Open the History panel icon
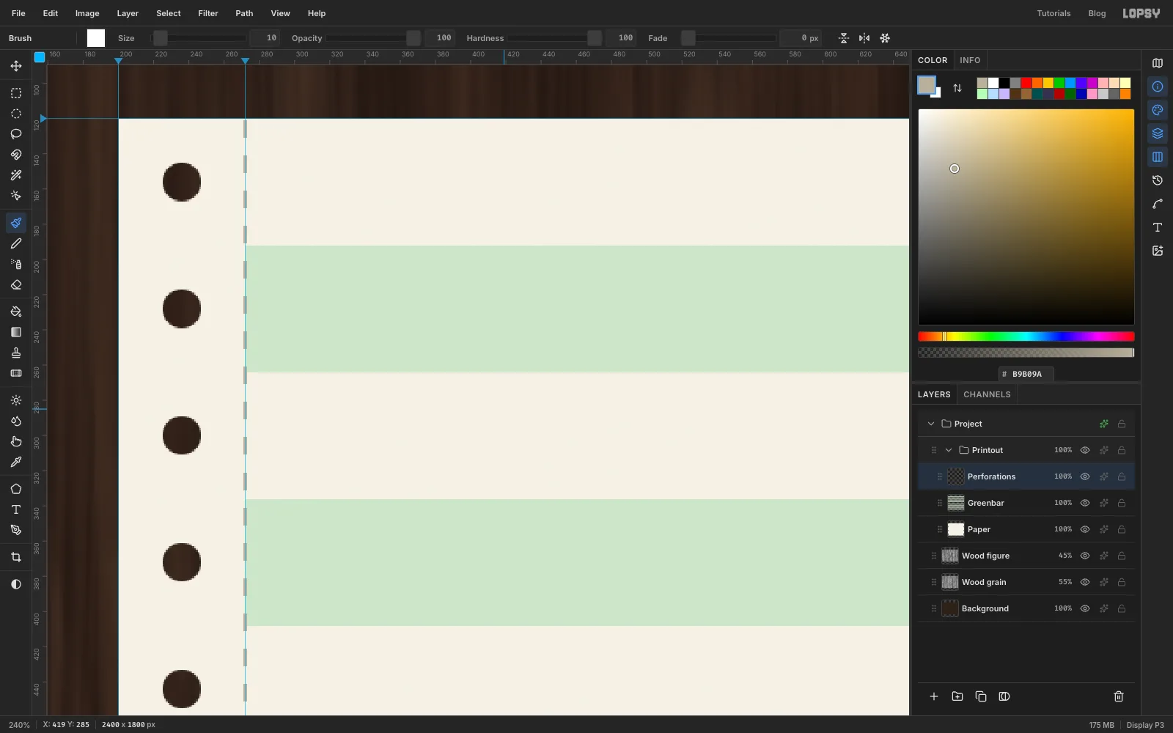Image resolution: width=1173 pixels, height=733 pixels. point(1158,180)
